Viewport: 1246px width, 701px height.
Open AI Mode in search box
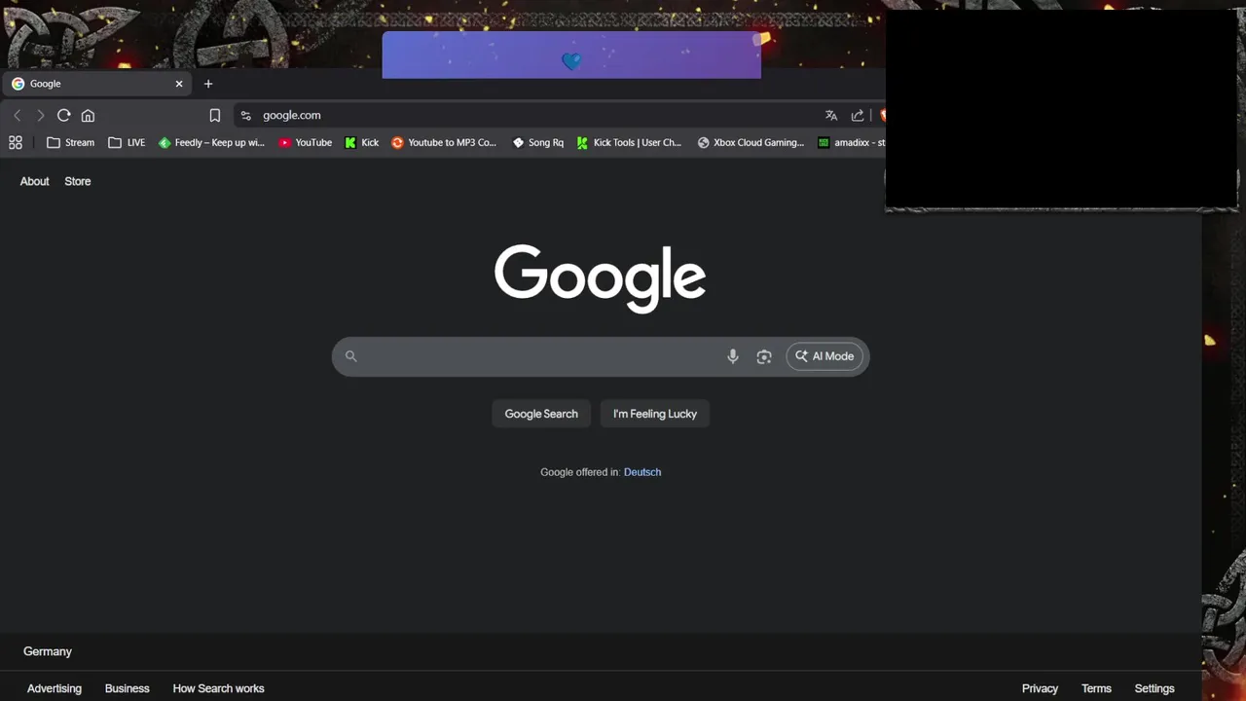point(825,356)
